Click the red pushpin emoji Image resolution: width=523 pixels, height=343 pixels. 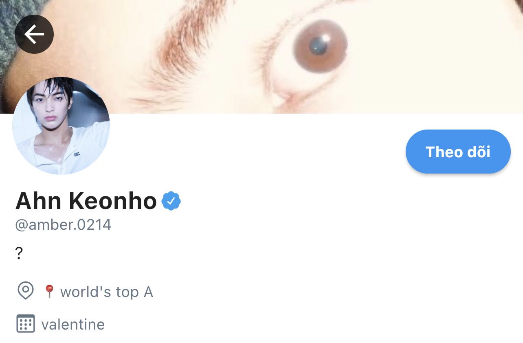(x=49, y=291)
